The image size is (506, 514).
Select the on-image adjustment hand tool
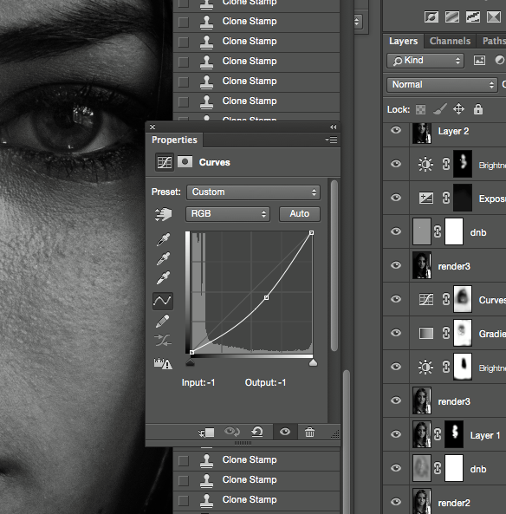click(x=163, y=214)
